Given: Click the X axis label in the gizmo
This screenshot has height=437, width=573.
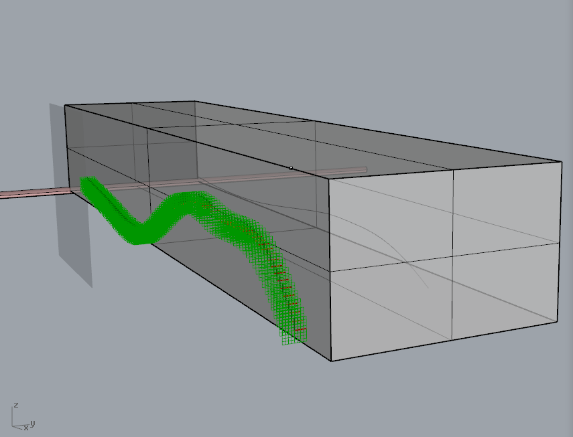Looking at the screenshot, I should tap(25, 428).
